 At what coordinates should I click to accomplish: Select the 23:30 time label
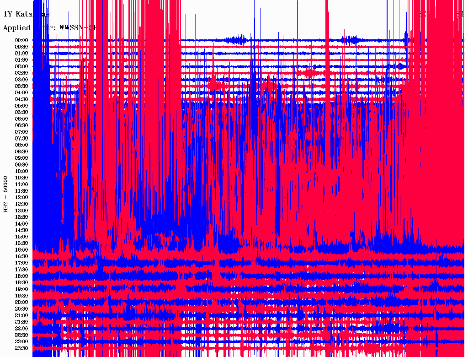pyautogui.click(x=21, y=348)
